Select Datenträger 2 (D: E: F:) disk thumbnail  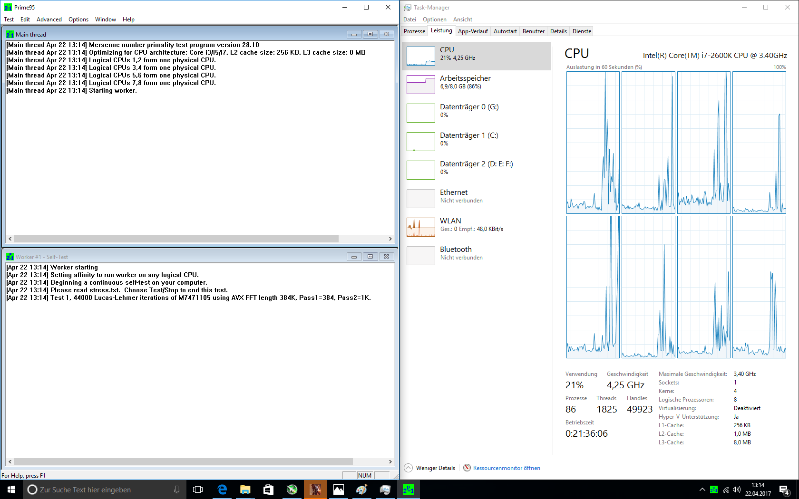[x=421, y=170]
